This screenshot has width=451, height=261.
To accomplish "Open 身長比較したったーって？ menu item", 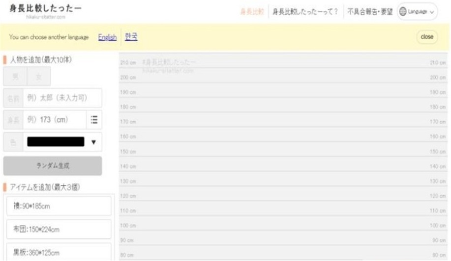I will coord(305,12).
